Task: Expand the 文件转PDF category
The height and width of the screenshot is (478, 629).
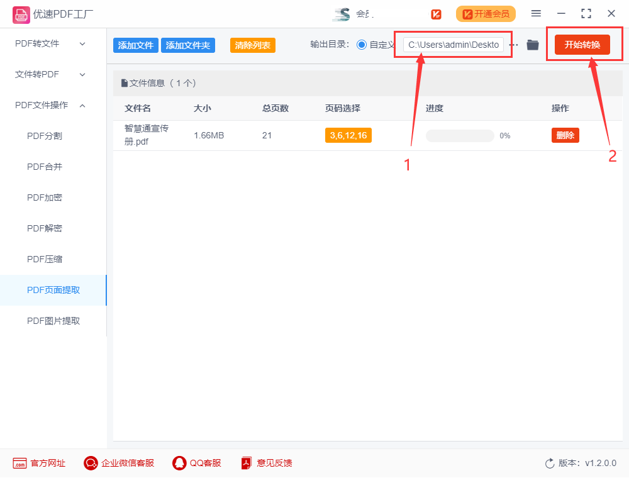Action: (38, 74)
